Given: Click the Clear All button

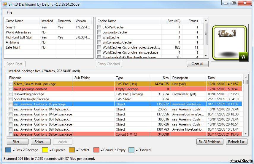Looking at the screenshot, I should click(x=198, y=64).
